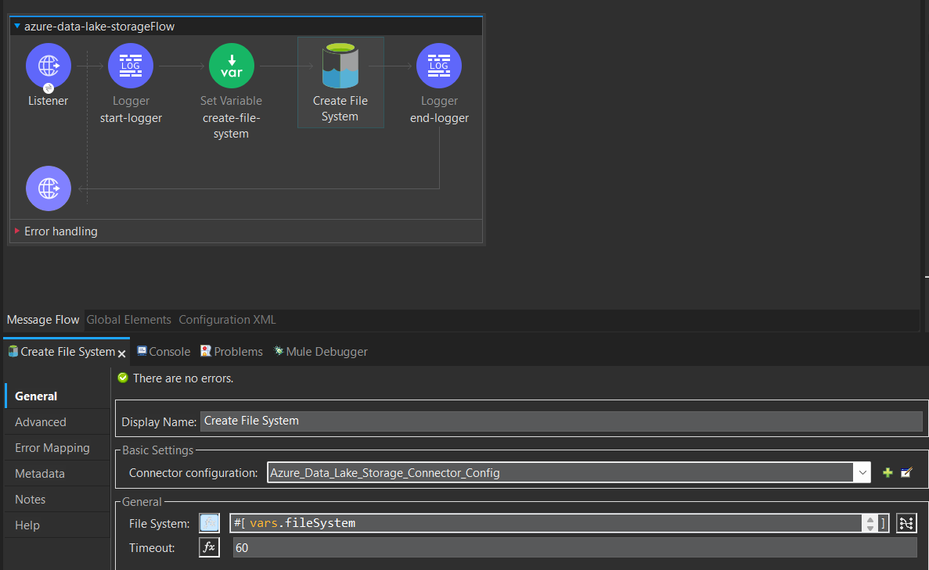Select the error handler source icon
The image size is (929, 570).
49,188
